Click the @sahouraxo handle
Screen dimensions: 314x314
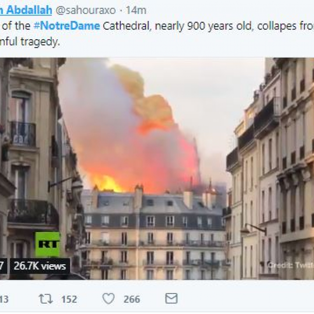point(86,10)
